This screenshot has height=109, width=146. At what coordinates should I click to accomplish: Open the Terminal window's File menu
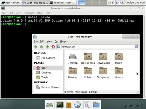4,13
